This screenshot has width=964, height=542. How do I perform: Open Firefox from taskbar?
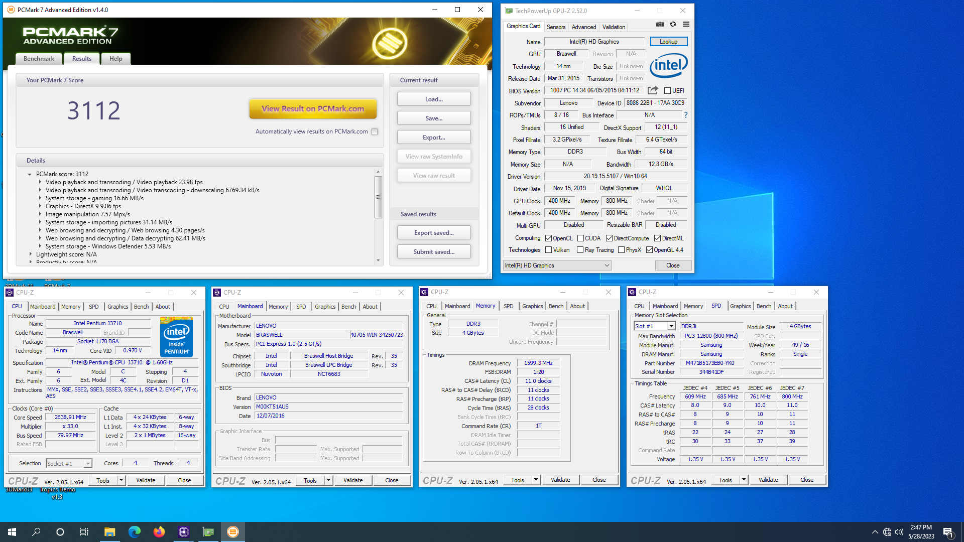159,532
